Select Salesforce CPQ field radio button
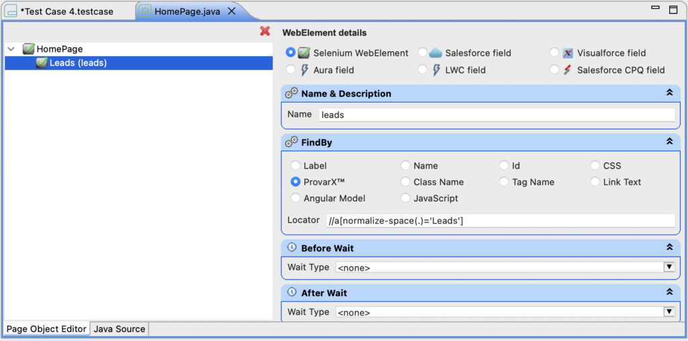This screenshot has height=341, width=688. [554, 69]
